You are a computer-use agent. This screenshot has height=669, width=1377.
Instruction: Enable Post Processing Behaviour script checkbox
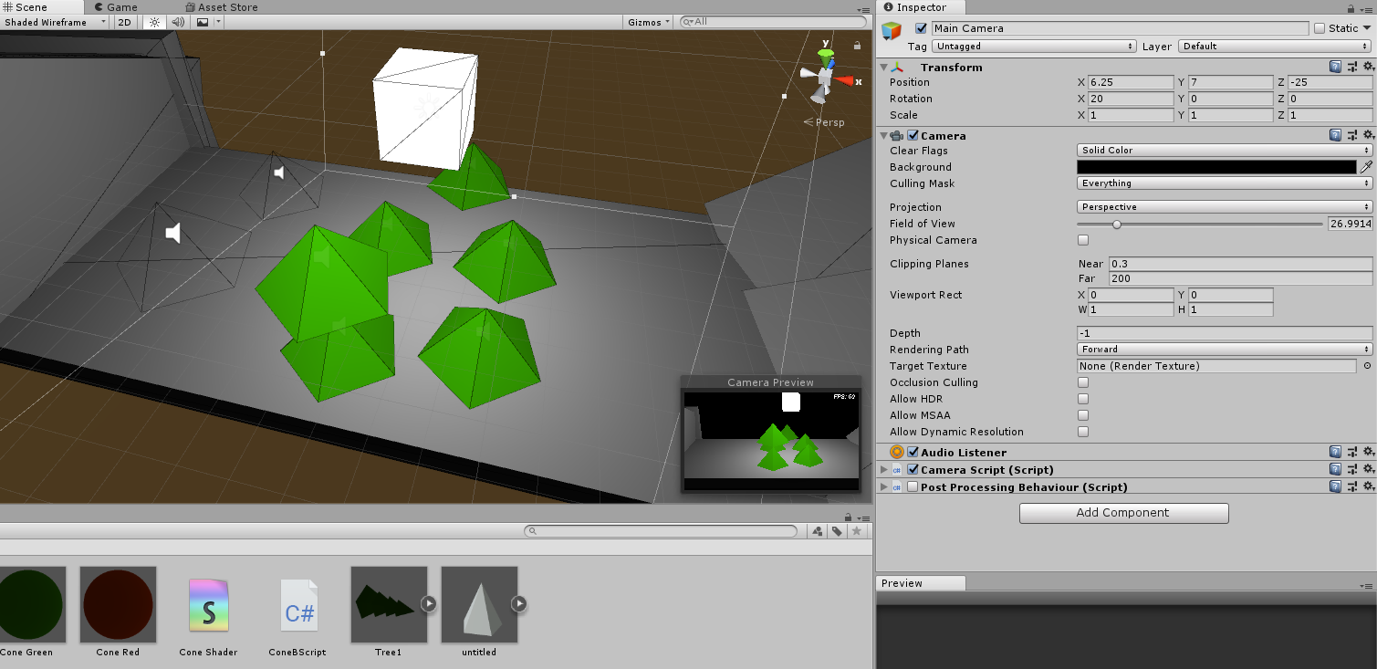pos(913,486)
